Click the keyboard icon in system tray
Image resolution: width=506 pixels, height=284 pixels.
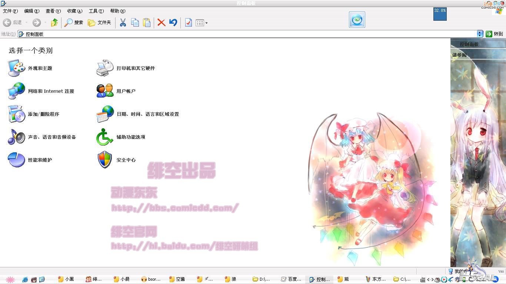click(423, 280)
